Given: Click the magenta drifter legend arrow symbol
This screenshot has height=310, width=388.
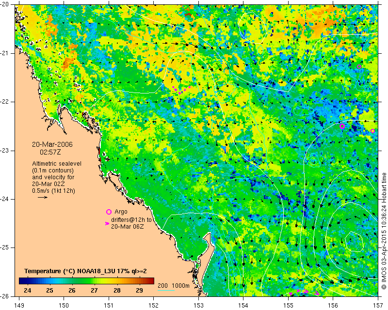Looking at the screenshot, I should [107, 223].
